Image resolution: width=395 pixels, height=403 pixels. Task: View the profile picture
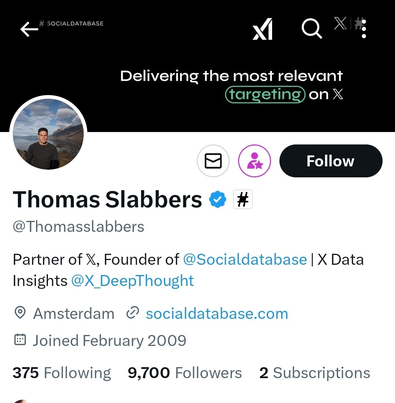coord(48,134)
